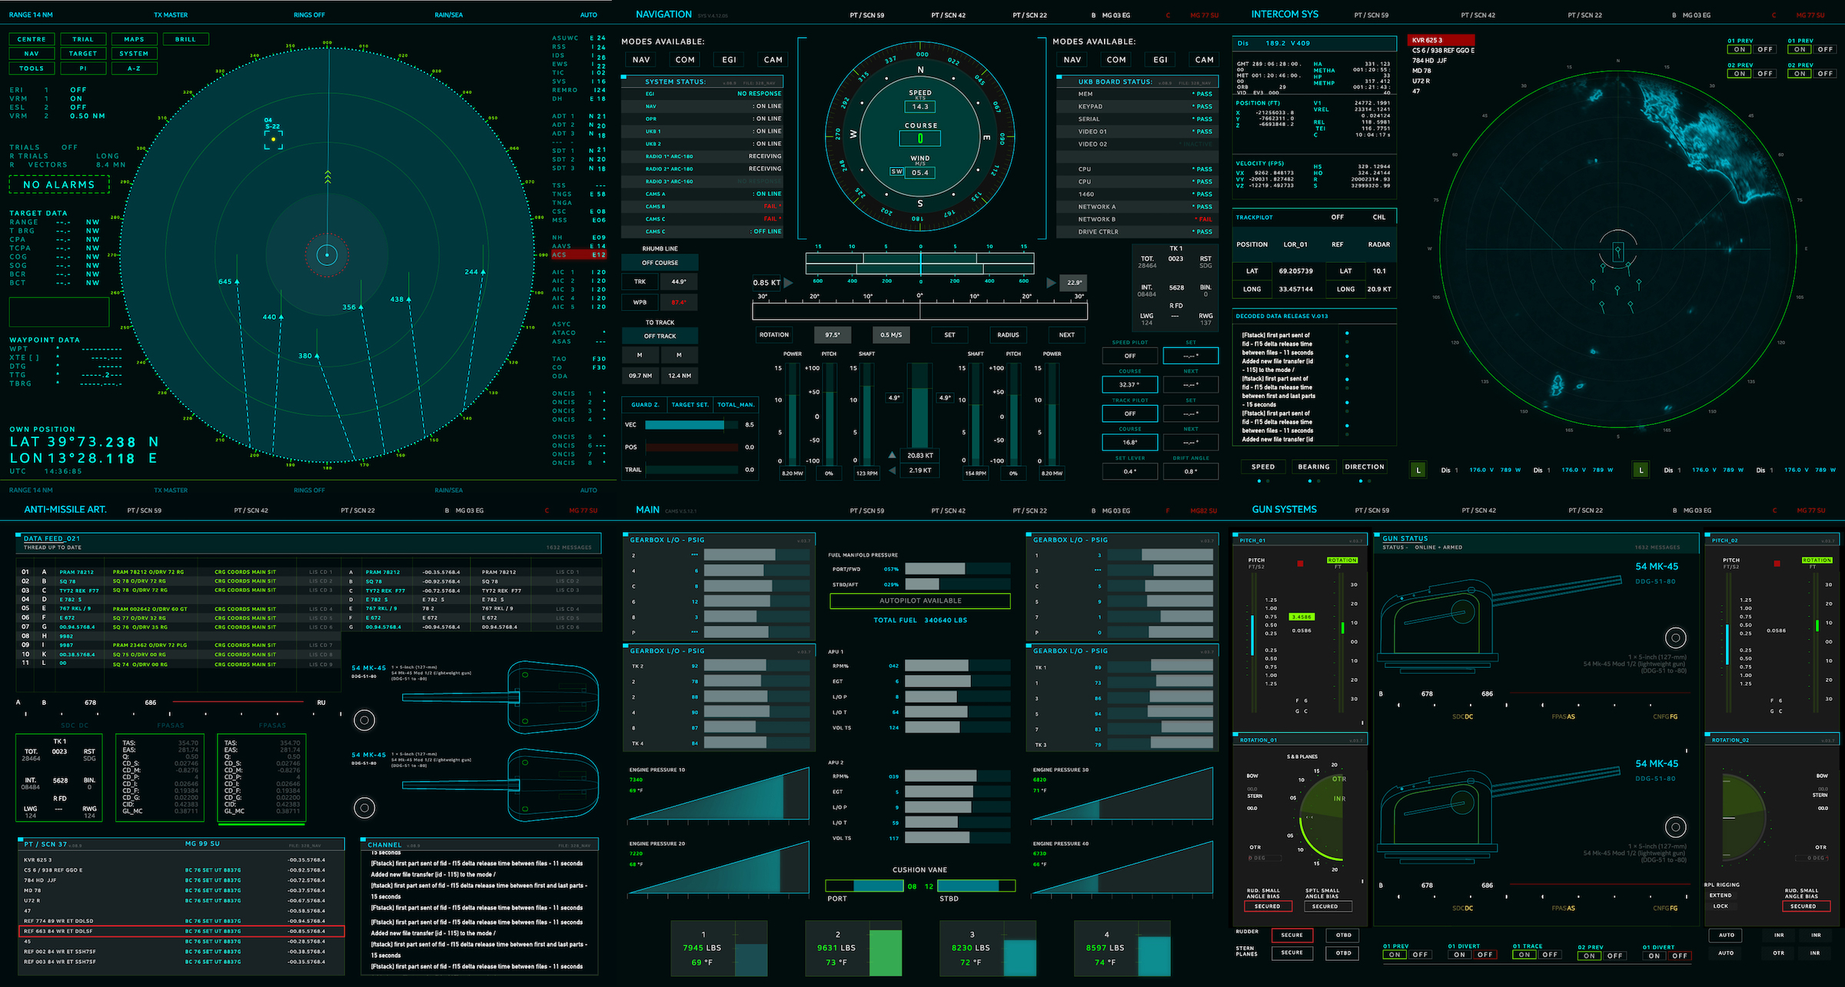
Task: Click the left triangle next to 2.19 KT
Action: (x=892, y=470)
